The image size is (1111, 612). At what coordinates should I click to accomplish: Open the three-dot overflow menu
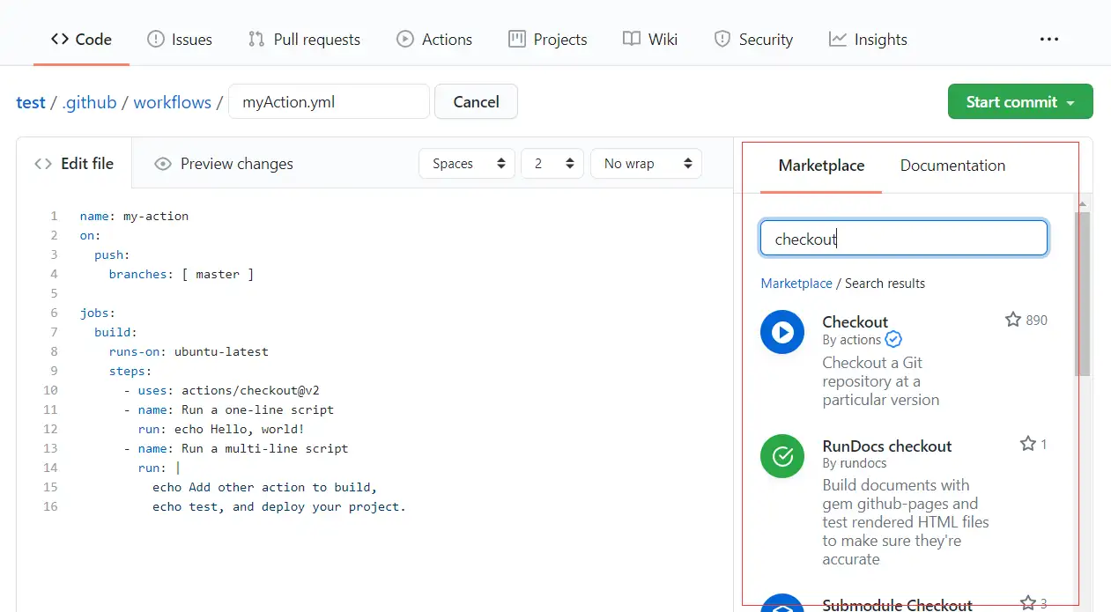tap(1048, 40)
